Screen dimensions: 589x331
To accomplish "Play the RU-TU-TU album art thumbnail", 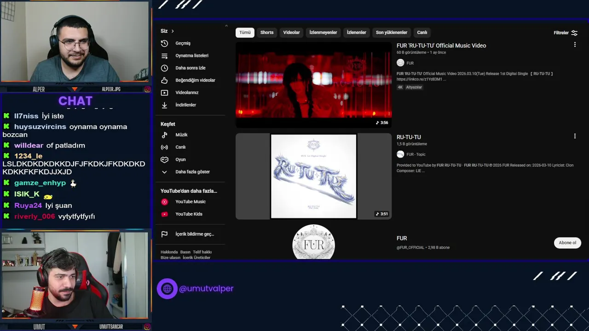I will pyautogui.click(x=313, y=177).
